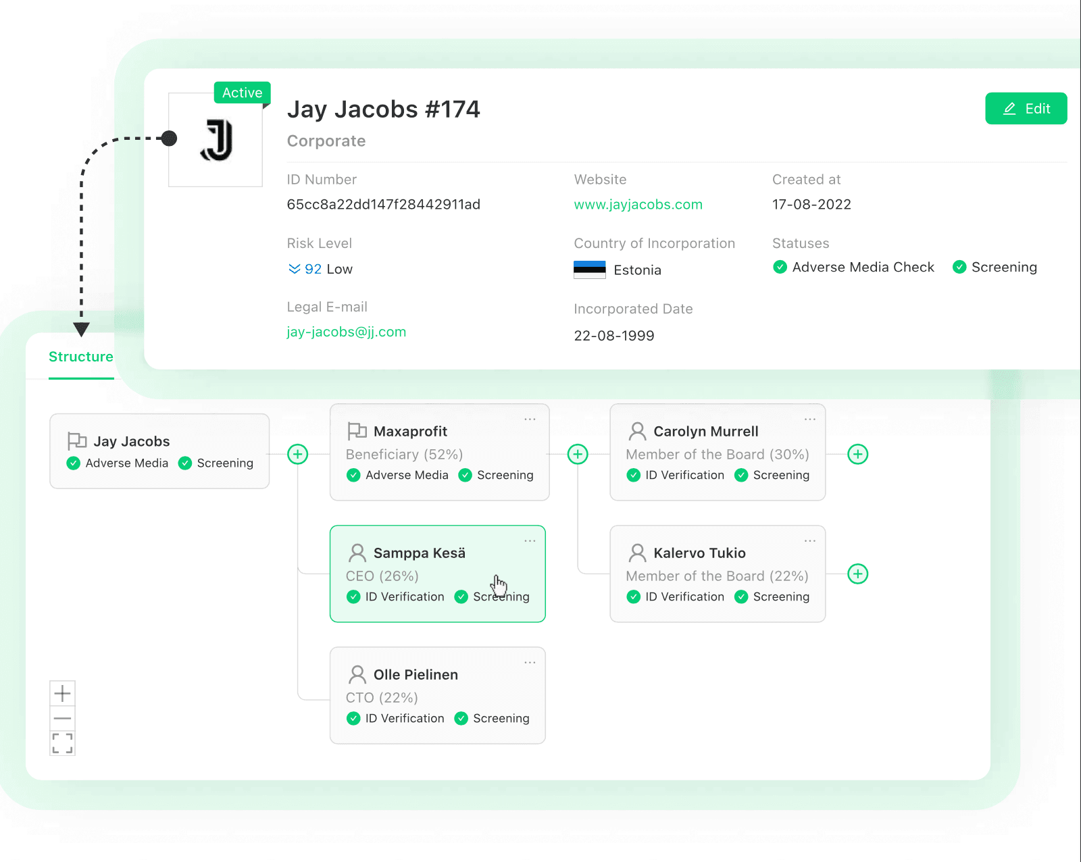The height and width of the screenshot is (862, 1081).
Task: Open the Olle Pielinen card options menu
Action: click(530, 663)
